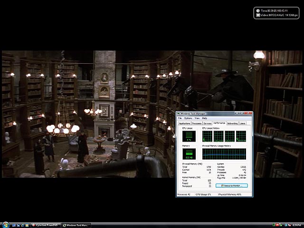Image resolution: width=304 pixels, height=228 pixels.
Task: Click the Cached row under Physical Memory
Action: 197,170
